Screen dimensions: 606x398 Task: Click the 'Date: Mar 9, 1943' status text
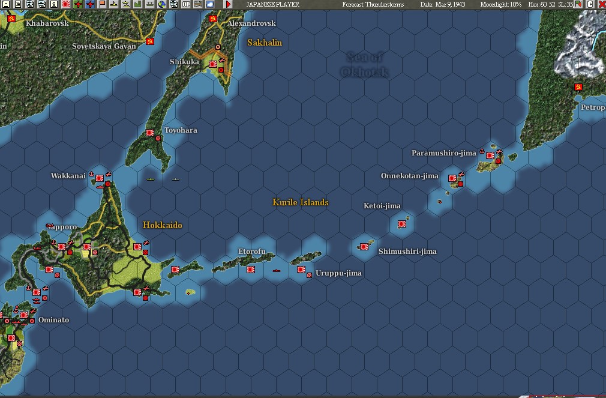coord(443,4)
